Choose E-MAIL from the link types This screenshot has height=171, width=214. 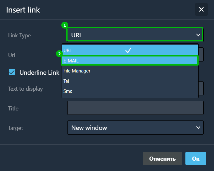(x=130, y=61)
